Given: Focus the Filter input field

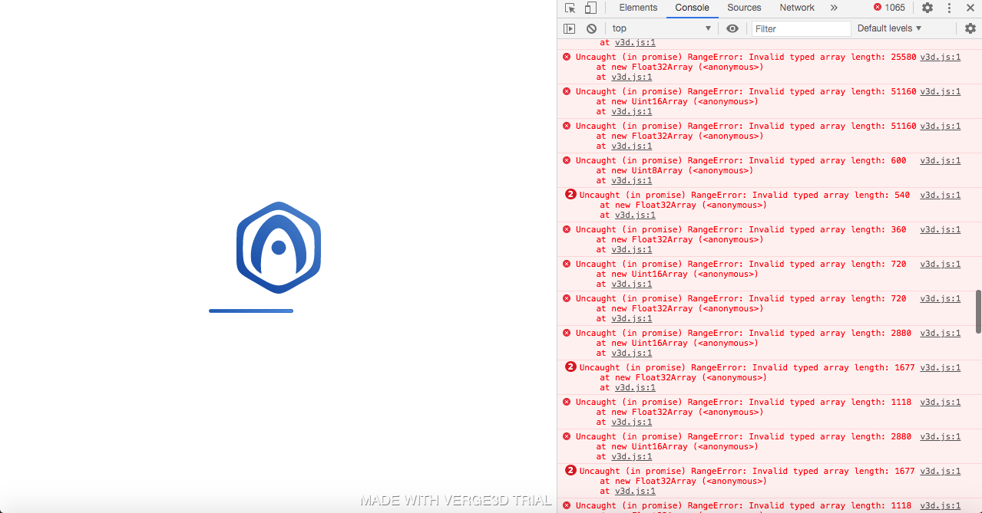Looking at the screenshot, I should 801,28.
